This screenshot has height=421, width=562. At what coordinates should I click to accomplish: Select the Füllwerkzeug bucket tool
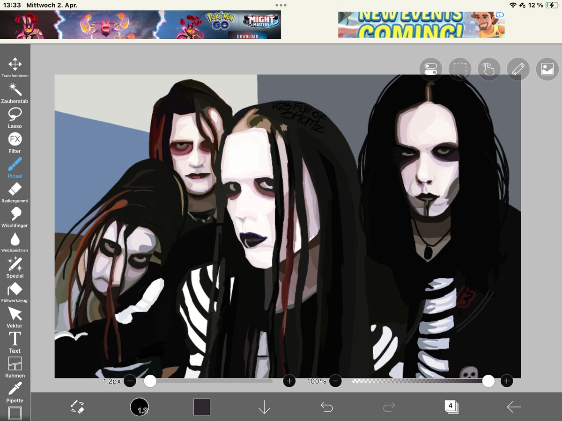click(x=15, y=292)
